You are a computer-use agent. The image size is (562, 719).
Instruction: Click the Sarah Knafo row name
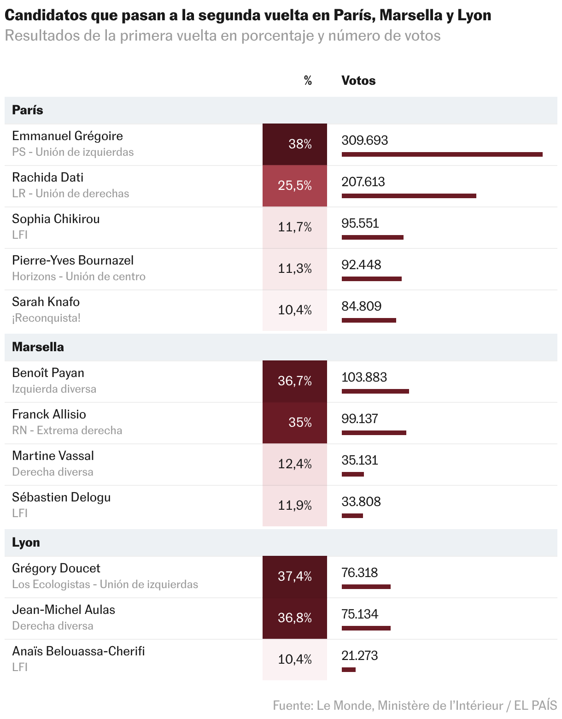(x=46, y=302)
